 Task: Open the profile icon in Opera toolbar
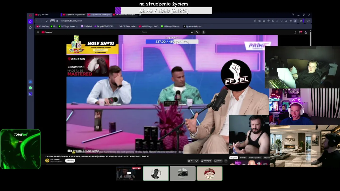point(295,21)
